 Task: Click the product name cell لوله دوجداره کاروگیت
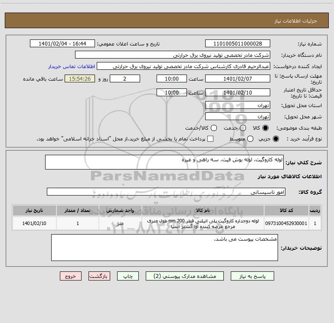(203, 223)
